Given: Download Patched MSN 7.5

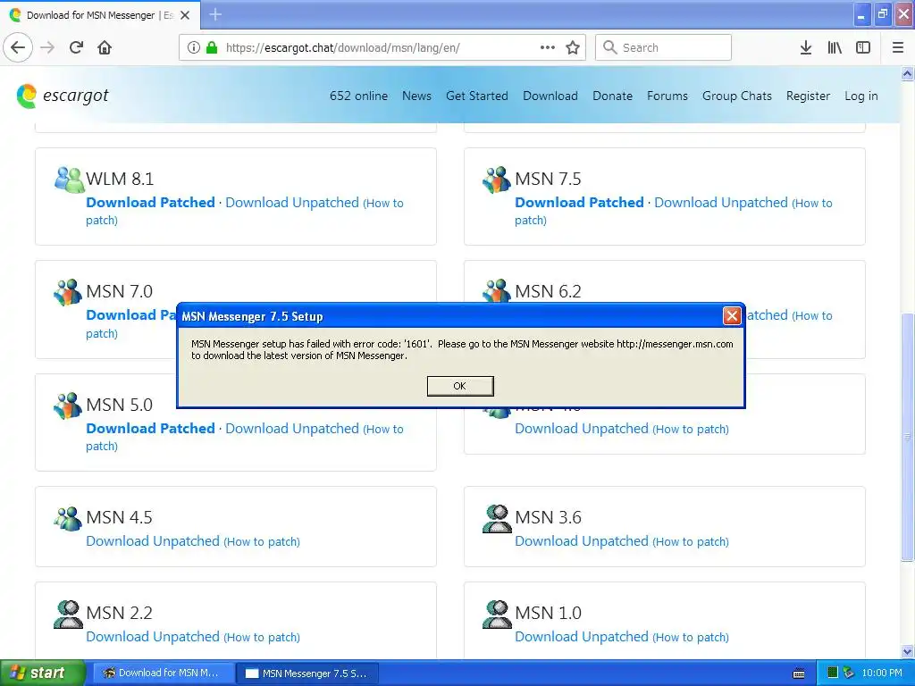Looking at the screenshot, I should (579, 203).
